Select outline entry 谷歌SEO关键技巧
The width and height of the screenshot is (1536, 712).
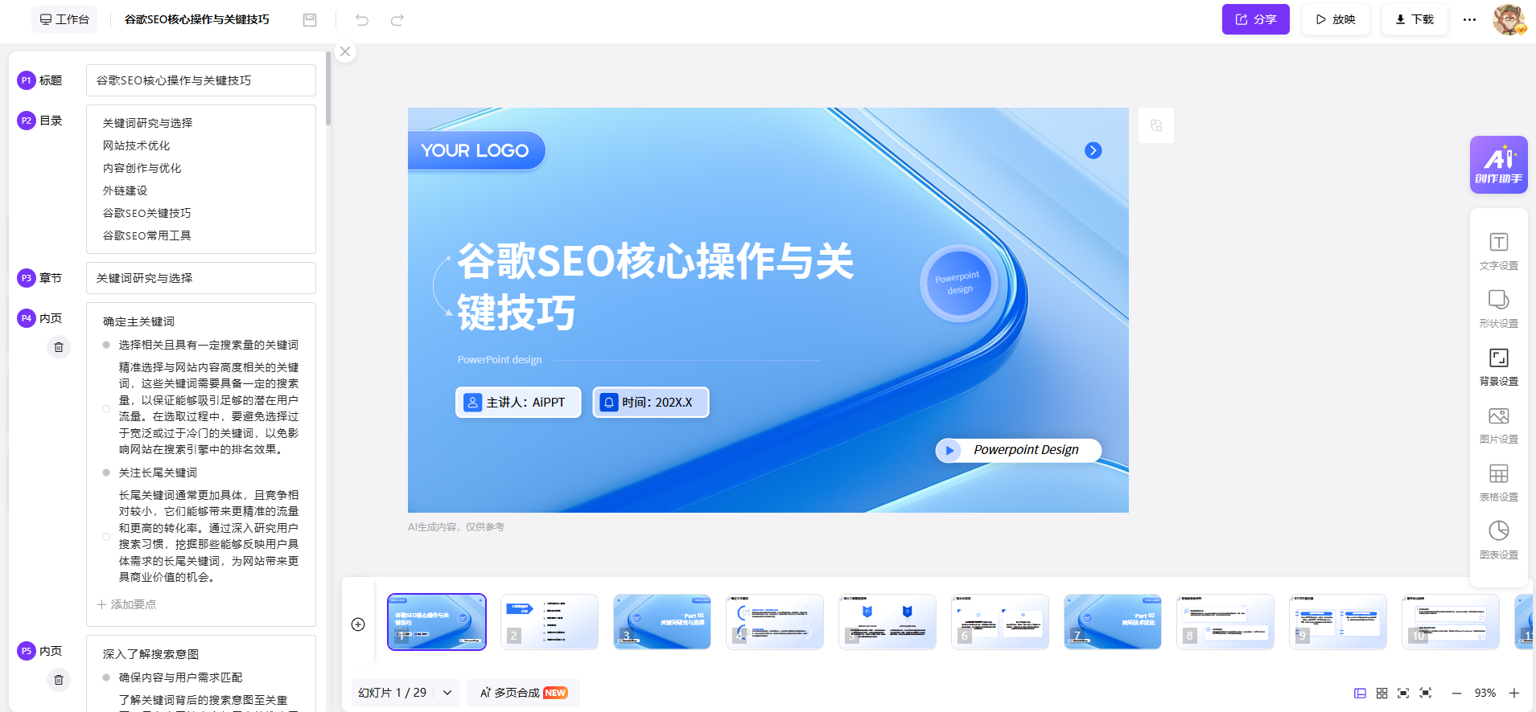coord(146,213)
